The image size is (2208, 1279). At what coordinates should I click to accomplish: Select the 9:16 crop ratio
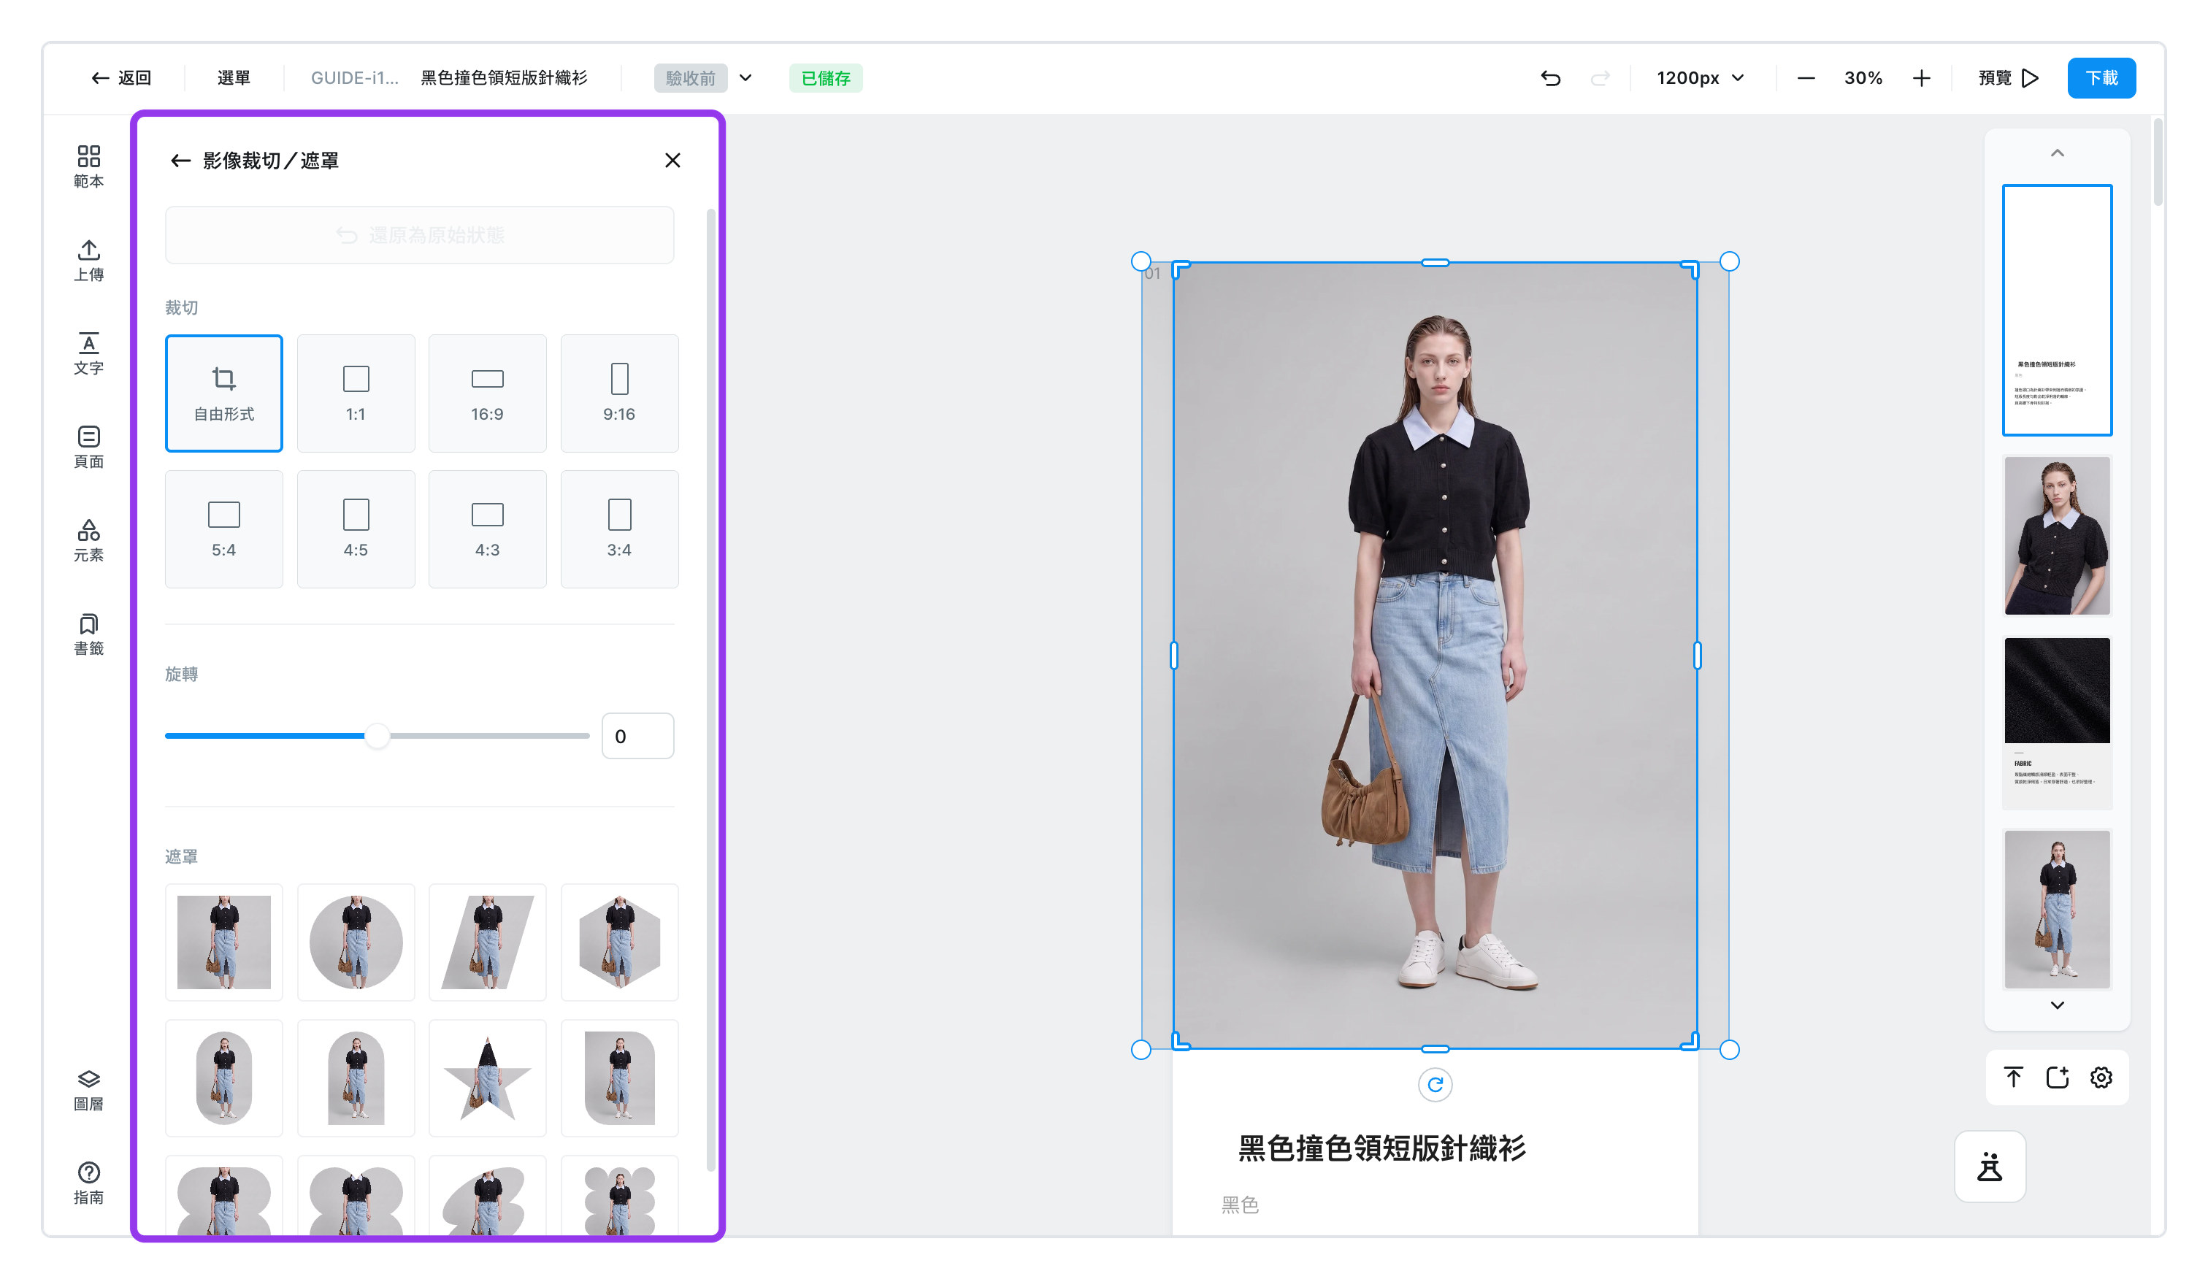(618, 393)
